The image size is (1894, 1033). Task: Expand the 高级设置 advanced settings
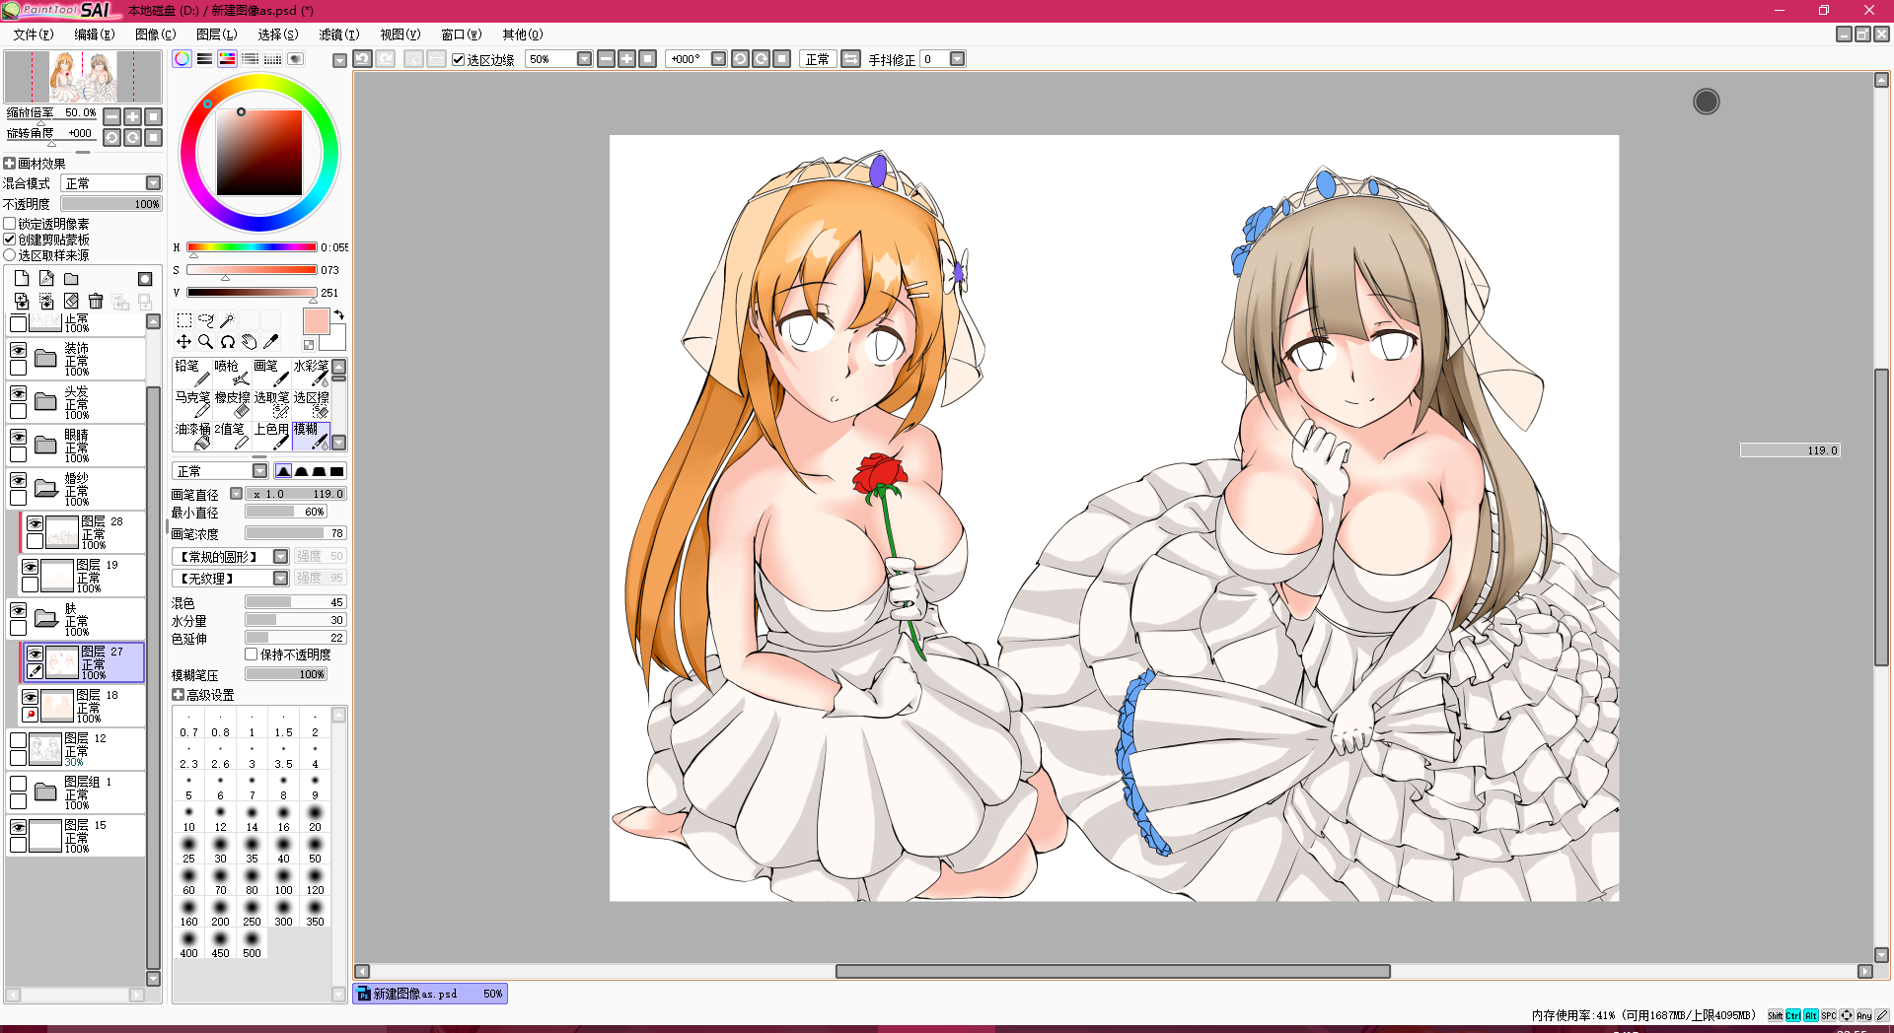coord(178,695)
